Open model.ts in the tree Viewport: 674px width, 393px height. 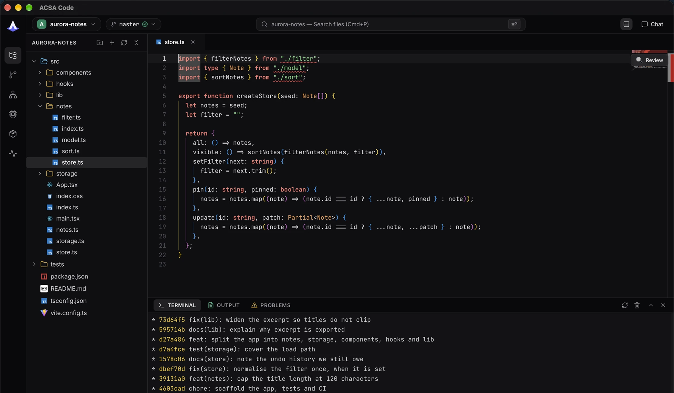click(87, 140)
